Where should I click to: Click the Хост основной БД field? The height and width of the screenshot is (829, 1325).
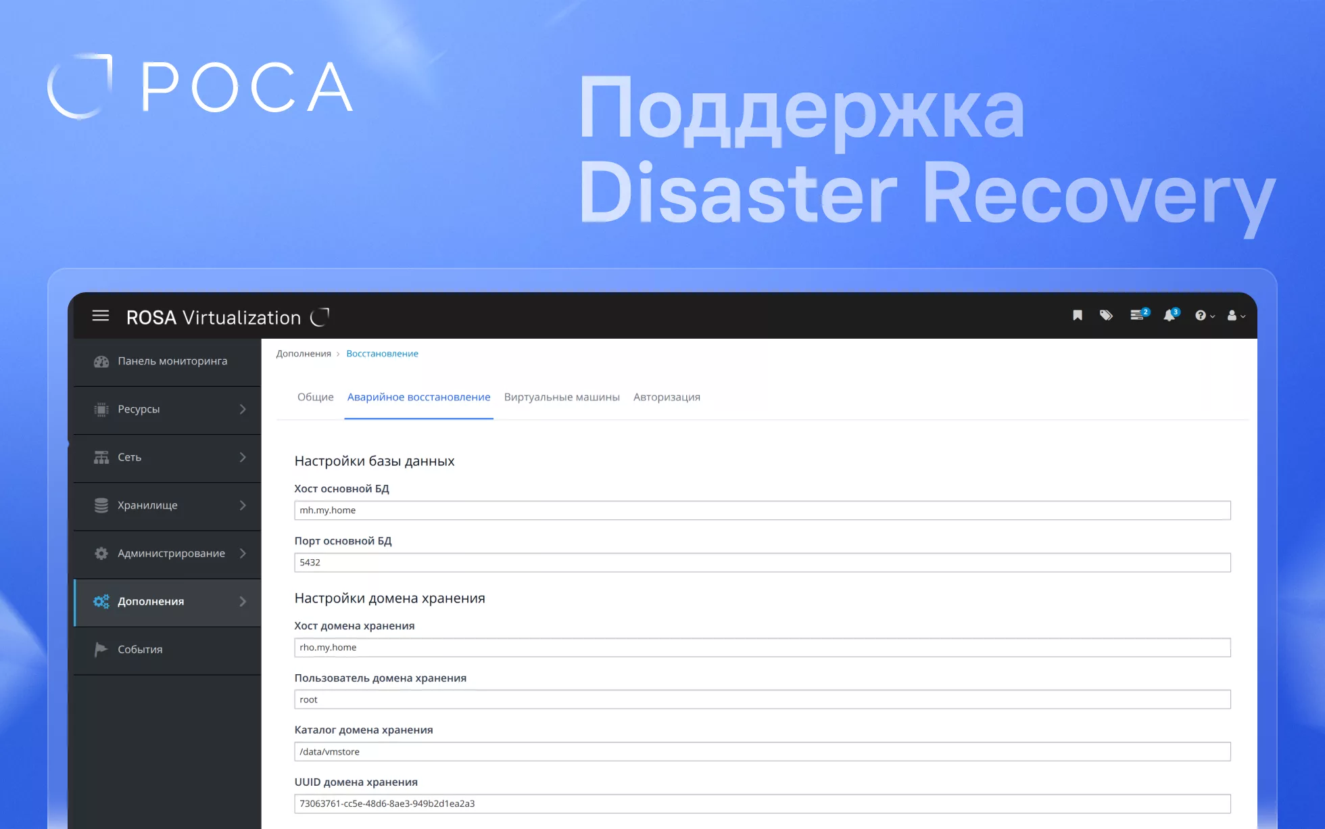tap(762, 511)
